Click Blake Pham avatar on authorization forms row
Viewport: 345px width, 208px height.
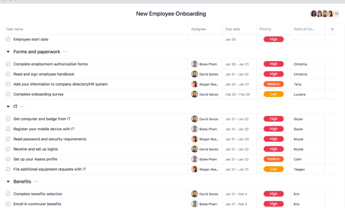(x=194, y=64)
